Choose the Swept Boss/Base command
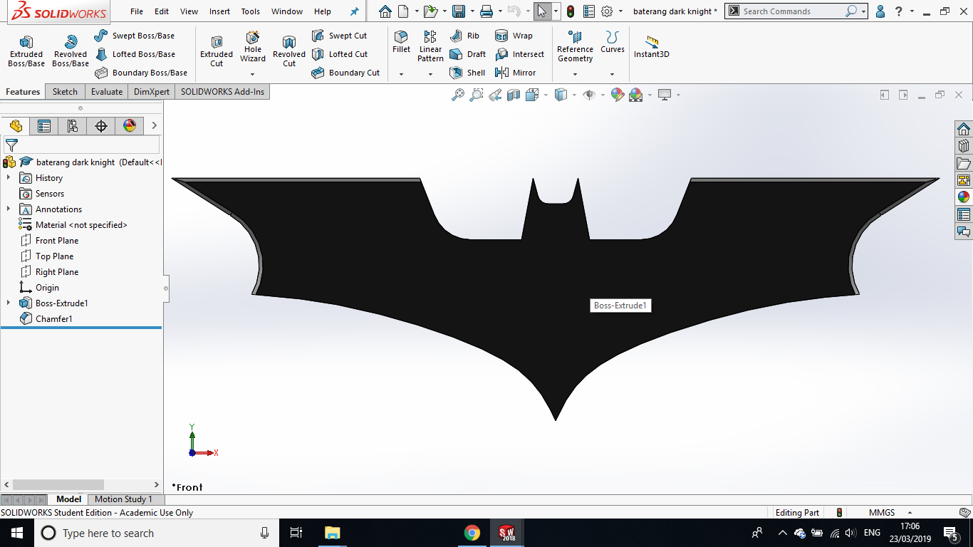This screenshot has height=547, width=973. coord(134,36)
